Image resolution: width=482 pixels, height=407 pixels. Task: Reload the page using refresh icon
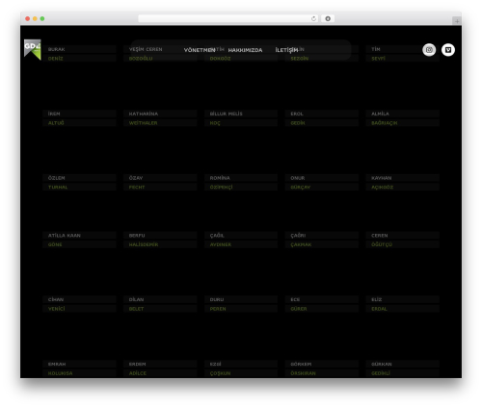click(313, 18)
